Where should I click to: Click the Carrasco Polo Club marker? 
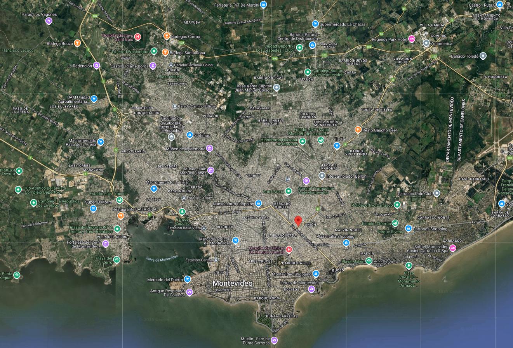coord(437,193)
